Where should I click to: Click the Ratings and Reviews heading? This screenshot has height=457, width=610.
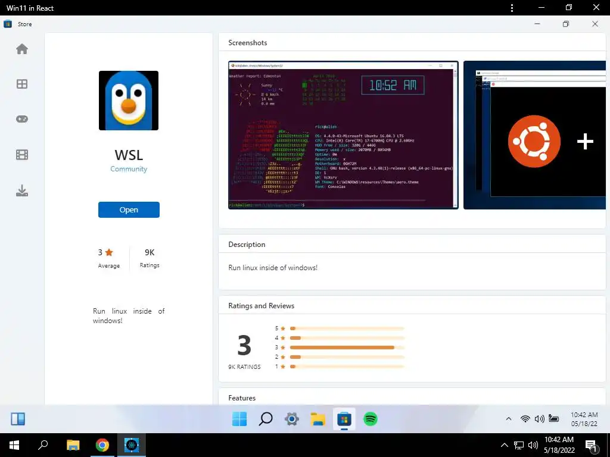pos(261,306)
